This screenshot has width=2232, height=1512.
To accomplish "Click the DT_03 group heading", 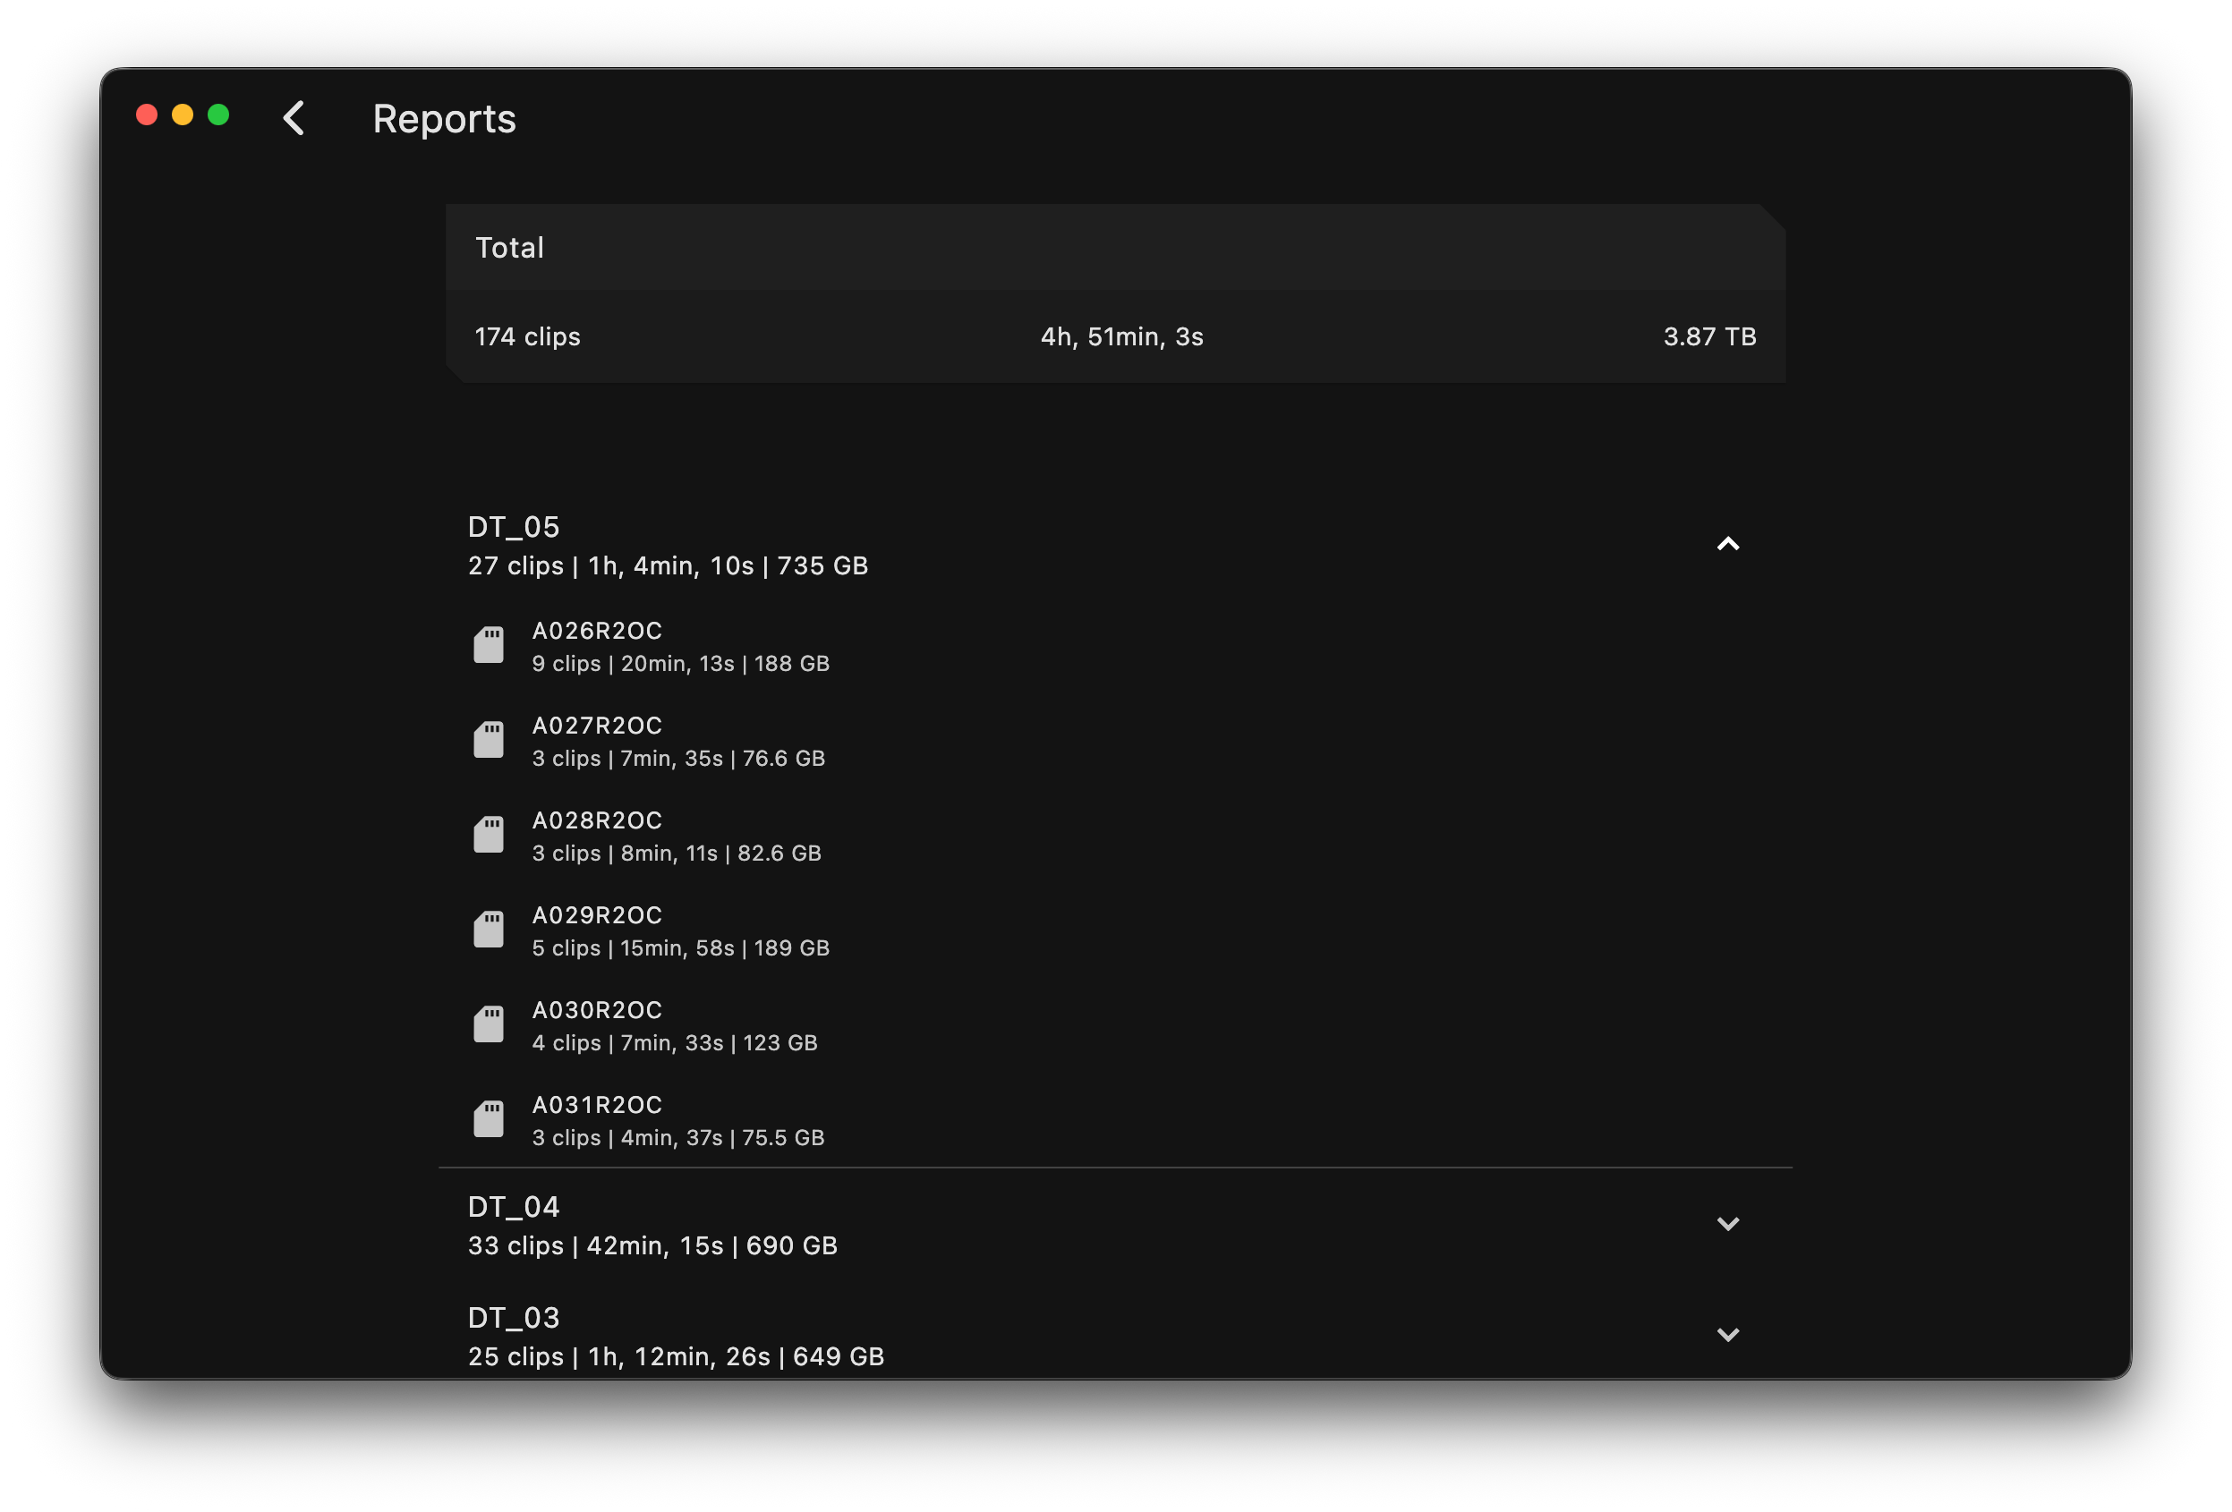I will 514,1317.
